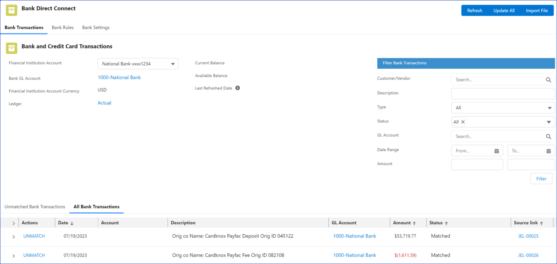Click the Bank Direct Connect app icon
Screen dimensions: 557x264
tap(11, 10)
